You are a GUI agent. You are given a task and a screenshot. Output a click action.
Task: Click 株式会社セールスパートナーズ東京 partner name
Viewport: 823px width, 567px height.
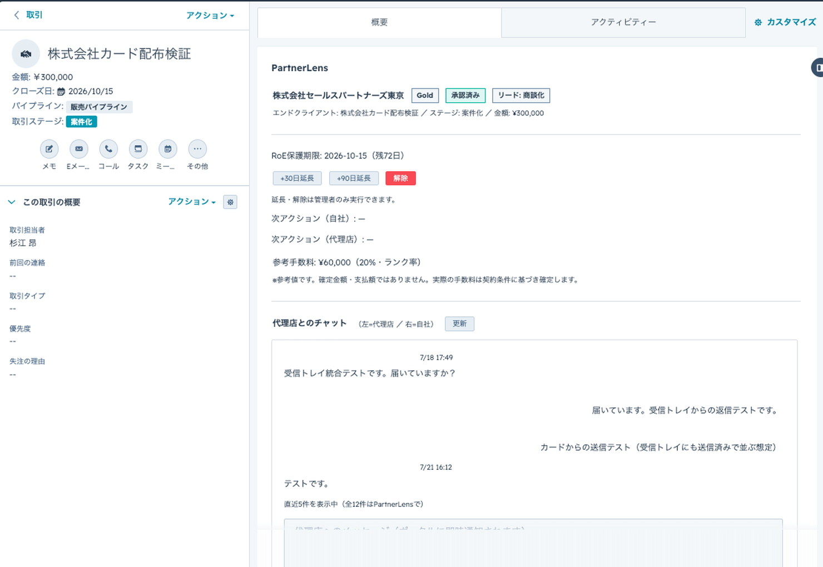coord(338,96)
